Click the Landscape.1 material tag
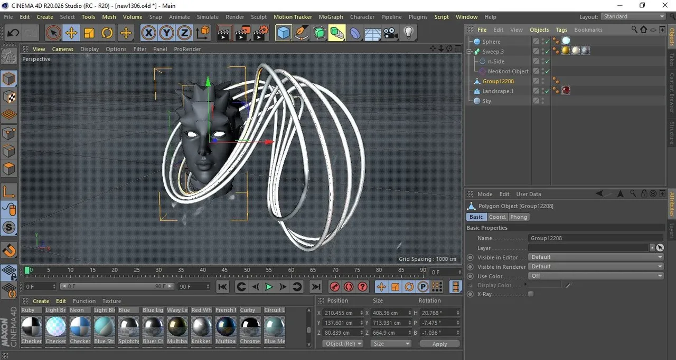The image size is (676, 360). (x=566, y=91)
